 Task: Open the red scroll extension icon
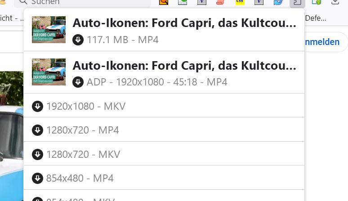220,2
